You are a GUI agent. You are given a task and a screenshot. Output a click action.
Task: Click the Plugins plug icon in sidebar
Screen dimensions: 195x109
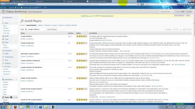[x=3, y=97]
